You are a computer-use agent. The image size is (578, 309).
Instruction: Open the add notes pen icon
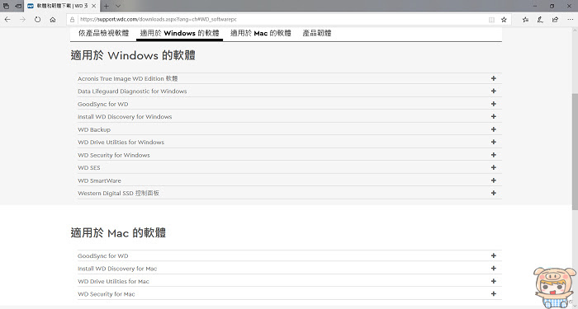coord(540,20)
